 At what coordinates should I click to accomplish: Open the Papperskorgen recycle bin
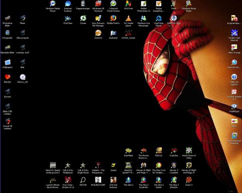pyautogui.click(x=83, y=4)
